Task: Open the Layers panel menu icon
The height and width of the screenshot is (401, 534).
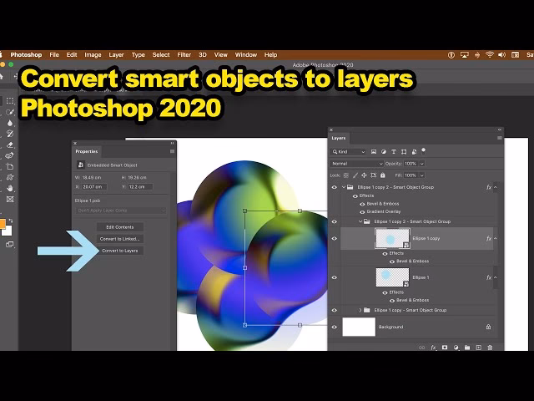Action: 499,138
